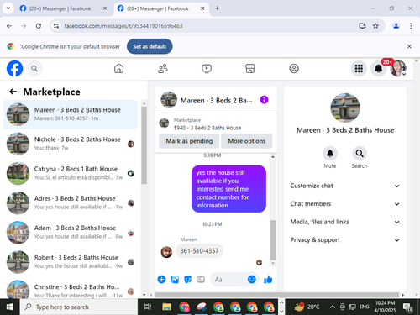This screenshot has width=420, height=315.
Task: Open the Facebook logo home link
Action: coord(14,68)
